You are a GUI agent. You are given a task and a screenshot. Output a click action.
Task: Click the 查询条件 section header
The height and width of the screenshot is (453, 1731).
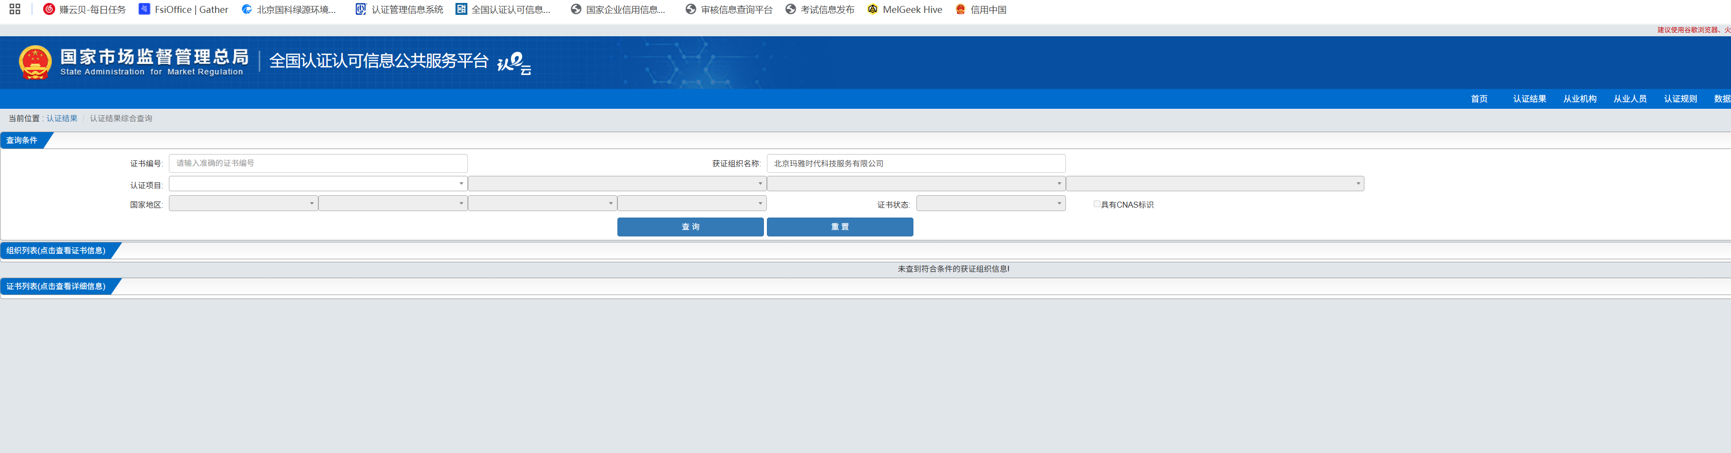click(22, 141)
